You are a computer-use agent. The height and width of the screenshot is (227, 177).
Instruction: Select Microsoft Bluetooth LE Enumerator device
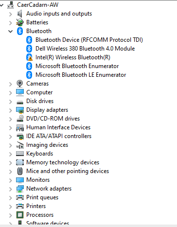81,75
